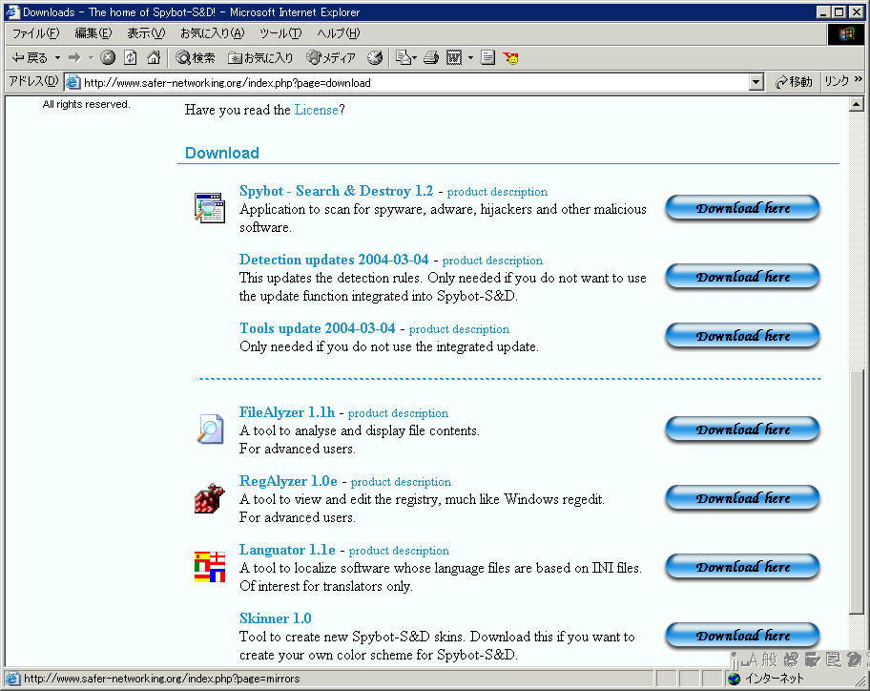Open the Back history dropdown arrow
The image size is (870, 691).
[57, 57]
